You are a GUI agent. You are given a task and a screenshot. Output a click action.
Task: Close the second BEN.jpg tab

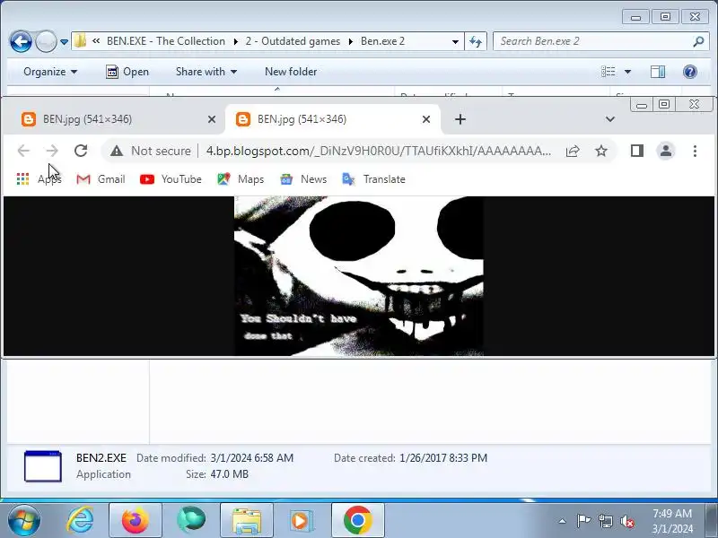[426, 119]
